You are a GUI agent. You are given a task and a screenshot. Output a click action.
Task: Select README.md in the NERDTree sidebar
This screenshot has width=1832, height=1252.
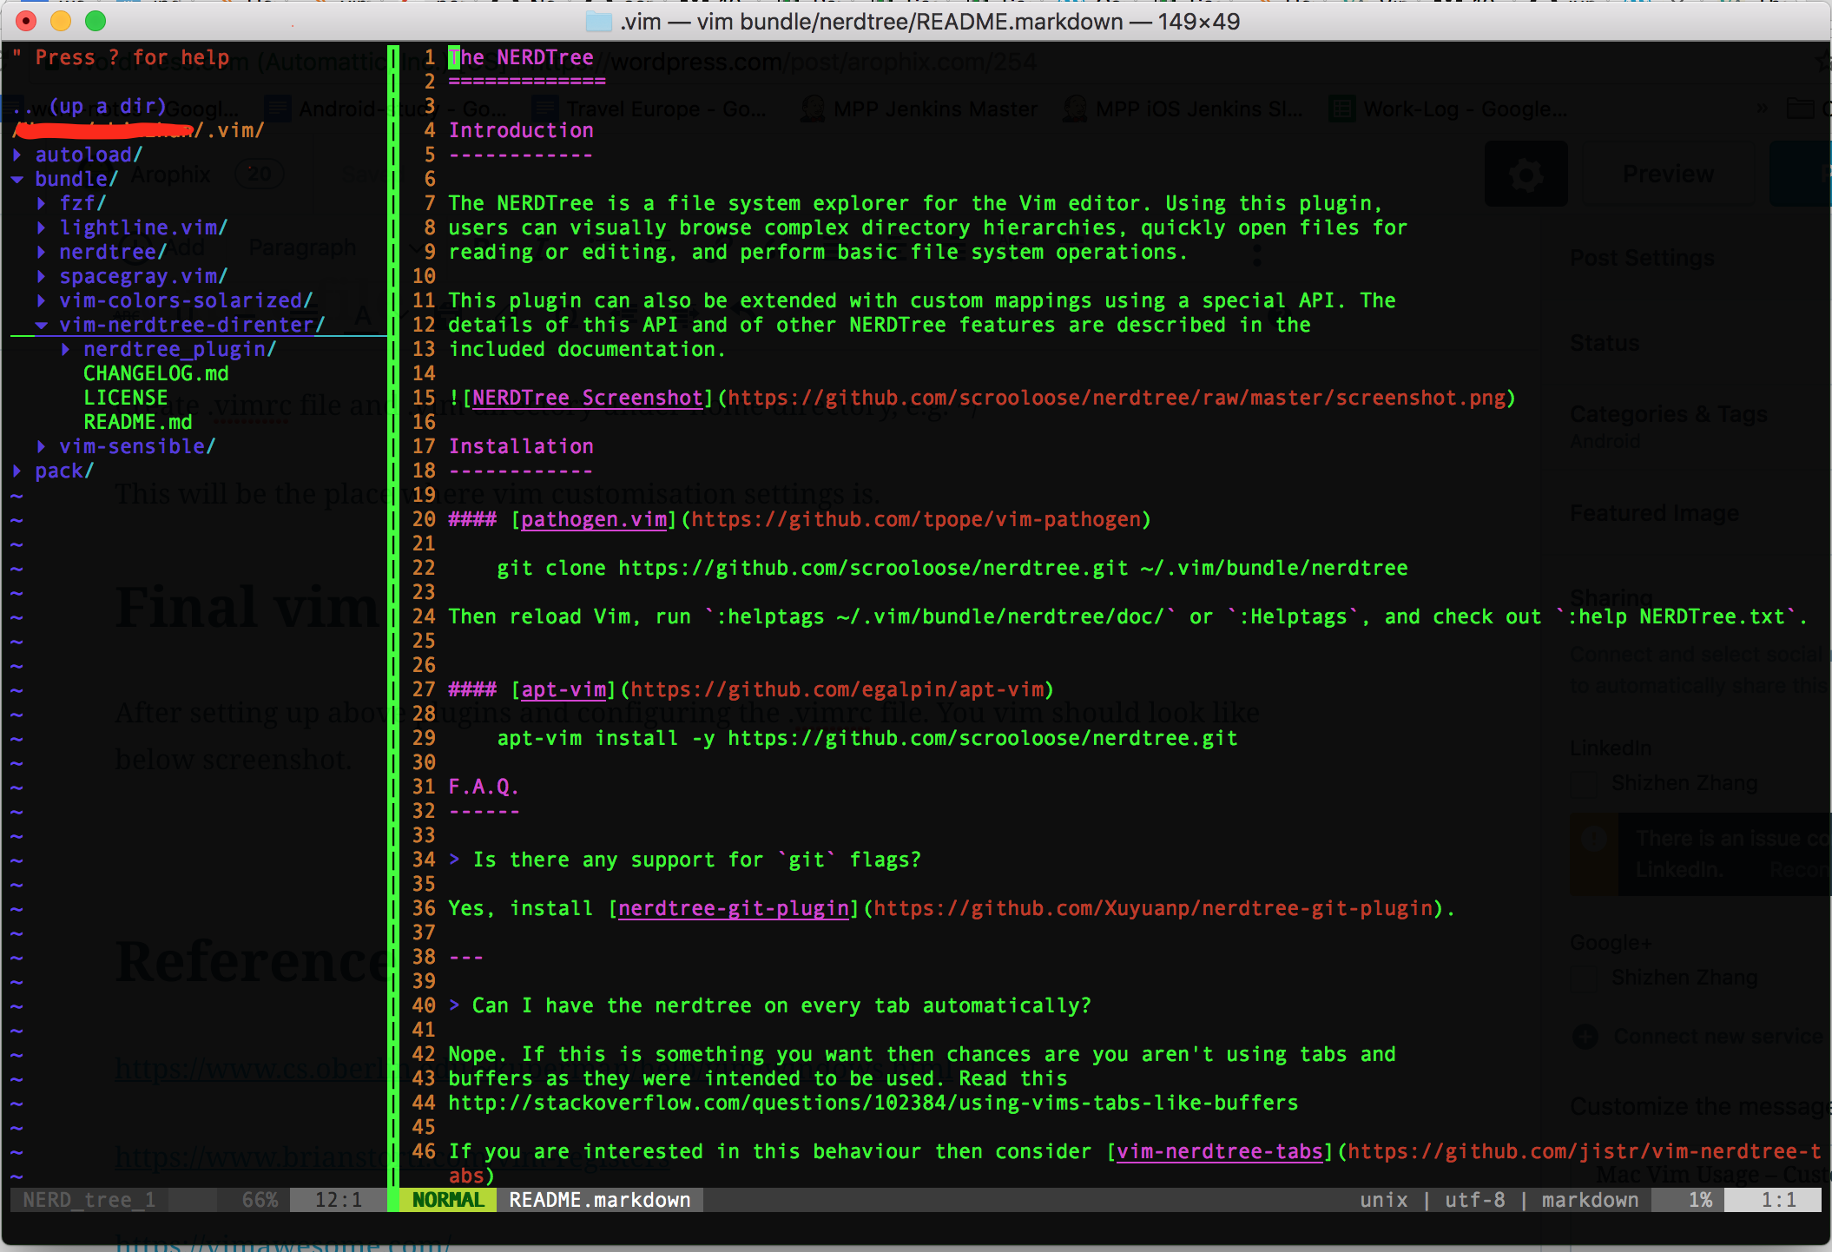(138, 421)
